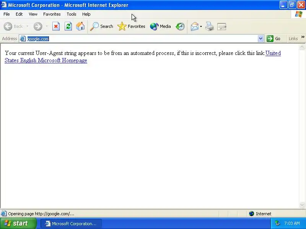The height and width of the screenshot is (229, 306).
Task: Click the Forward arrow button
Action: 38,26
